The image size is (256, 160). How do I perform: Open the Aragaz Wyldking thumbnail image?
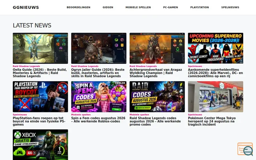click(157, 48)
